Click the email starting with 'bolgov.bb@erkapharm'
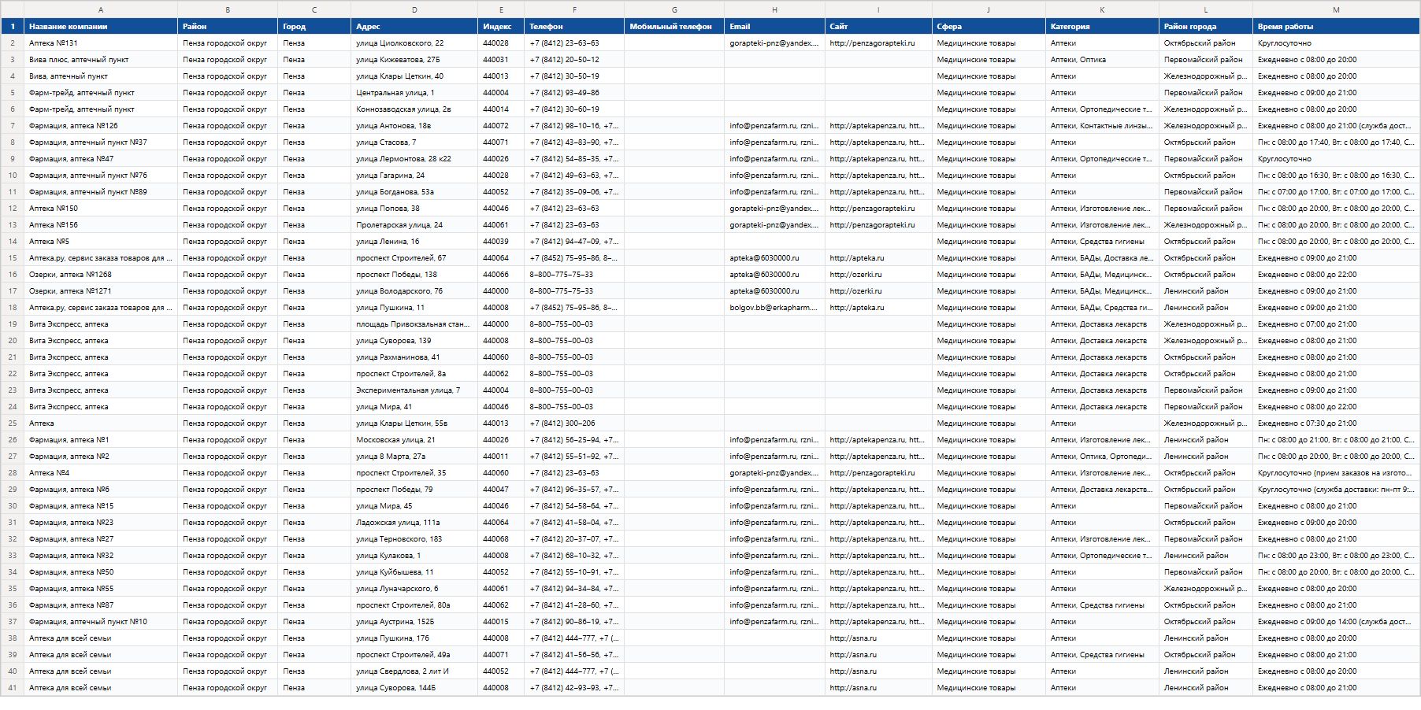This screenshot has height=710, width=1421. [x=774, y=308]
